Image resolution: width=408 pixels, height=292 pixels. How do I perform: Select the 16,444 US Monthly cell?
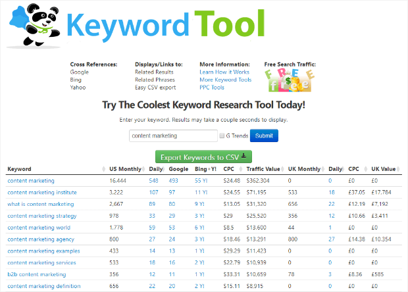pos(118,181)
